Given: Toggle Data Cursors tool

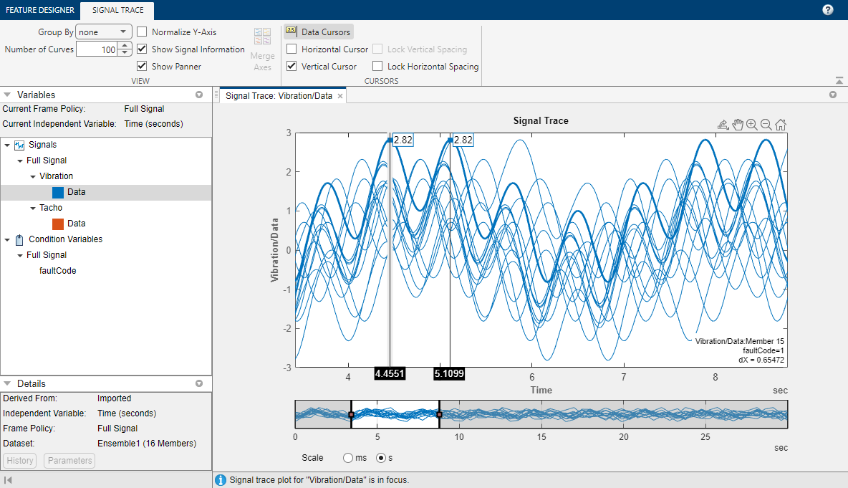Looking at the screenshot, I should coord(319,32).
